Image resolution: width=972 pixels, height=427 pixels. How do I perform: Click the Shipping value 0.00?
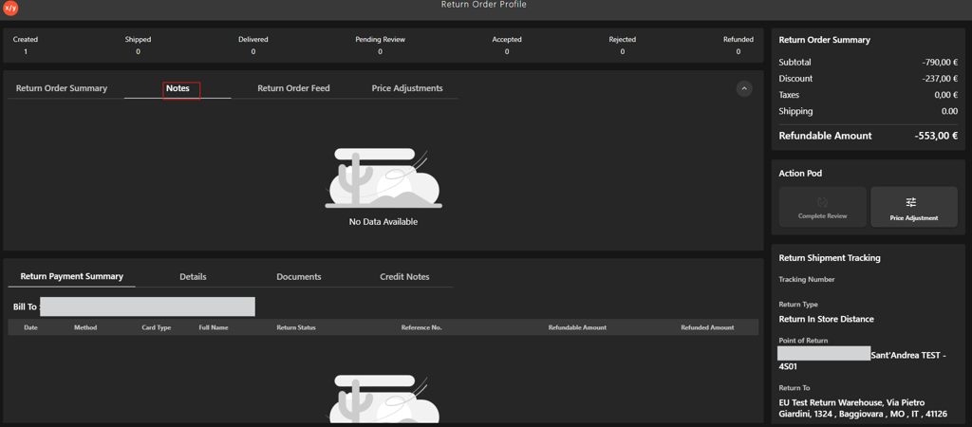(949, 112)
